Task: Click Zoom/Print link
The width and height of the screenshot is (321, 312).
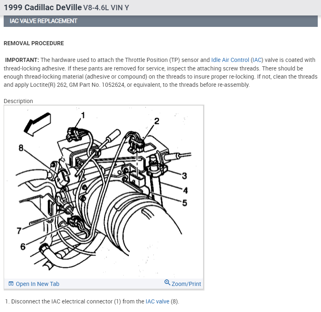Action: coord(186,284)
